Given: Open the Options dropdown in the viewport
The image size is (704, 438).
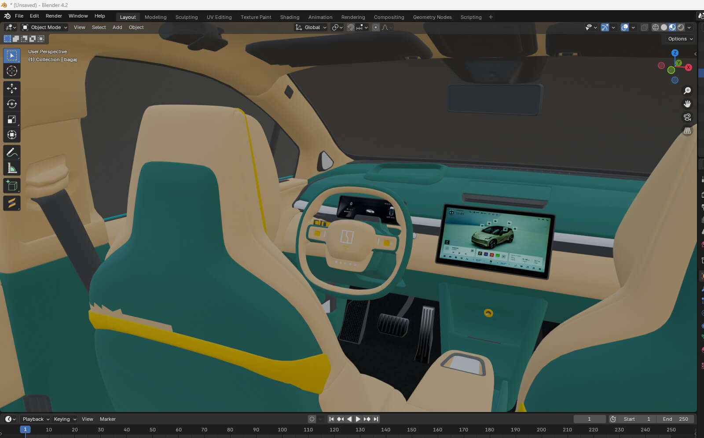Looking at the screenshot, I should point(680,39).
